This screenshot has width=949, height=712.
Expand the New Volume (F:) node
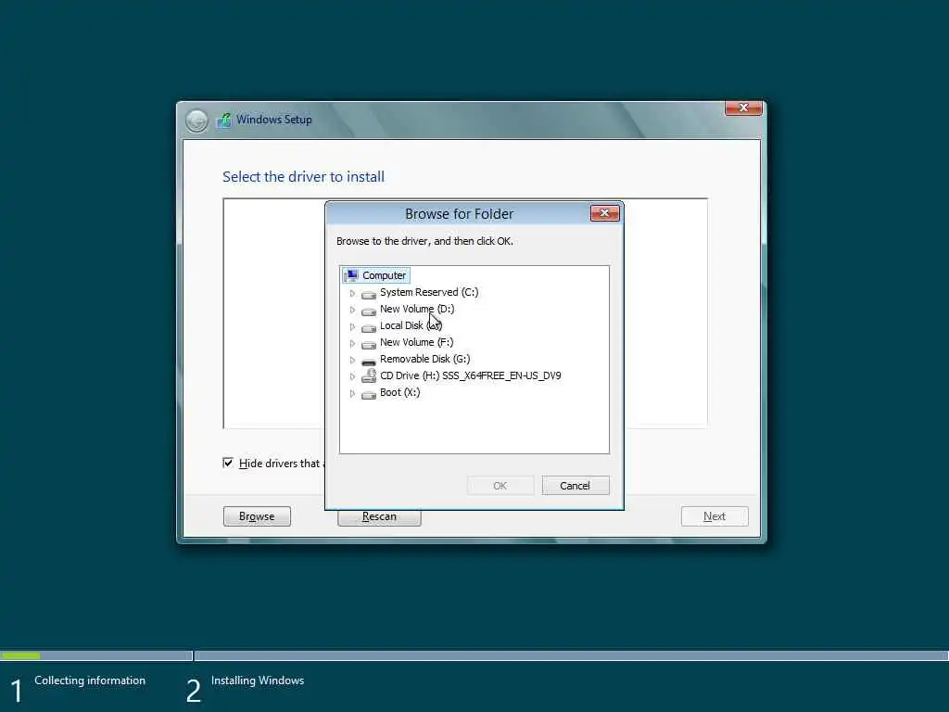pos(352,343)
